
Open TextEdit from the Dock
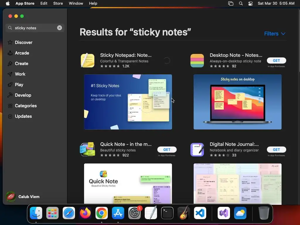click(x=151, y=213)
